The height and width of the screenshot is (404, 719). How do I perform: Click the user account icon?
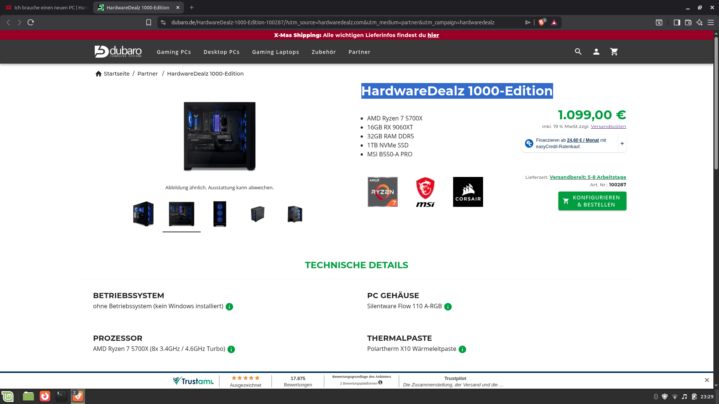coord(596,52)
